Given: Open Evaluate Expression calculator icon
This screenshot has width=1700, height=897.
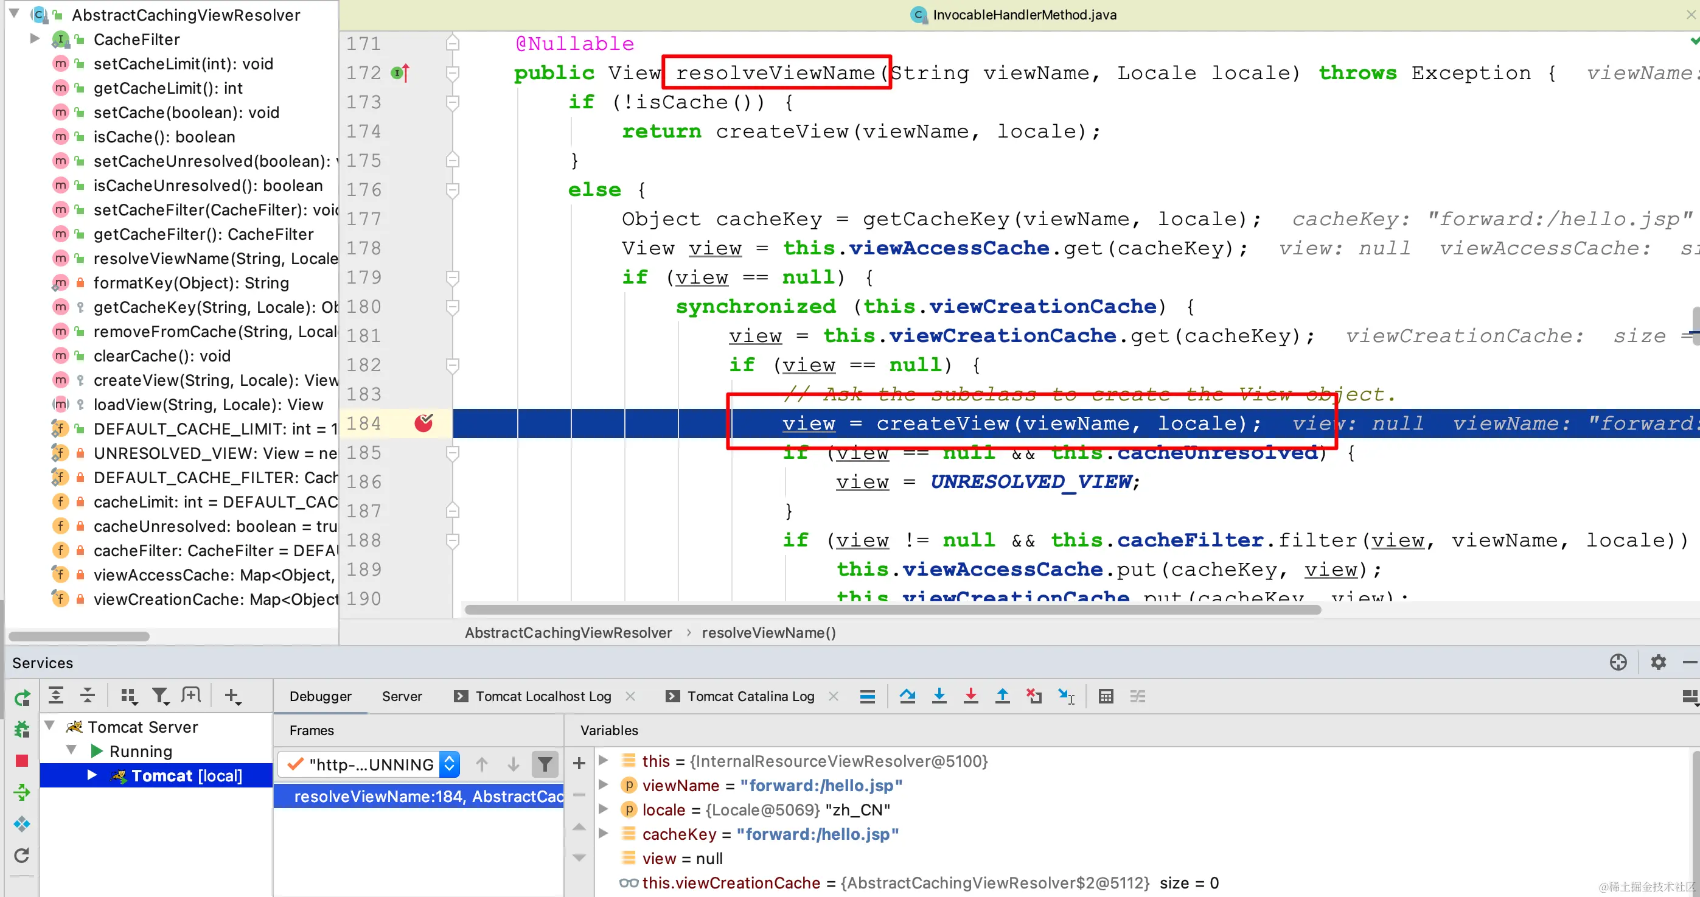Looking at the screenshot, I should 1106,696.
